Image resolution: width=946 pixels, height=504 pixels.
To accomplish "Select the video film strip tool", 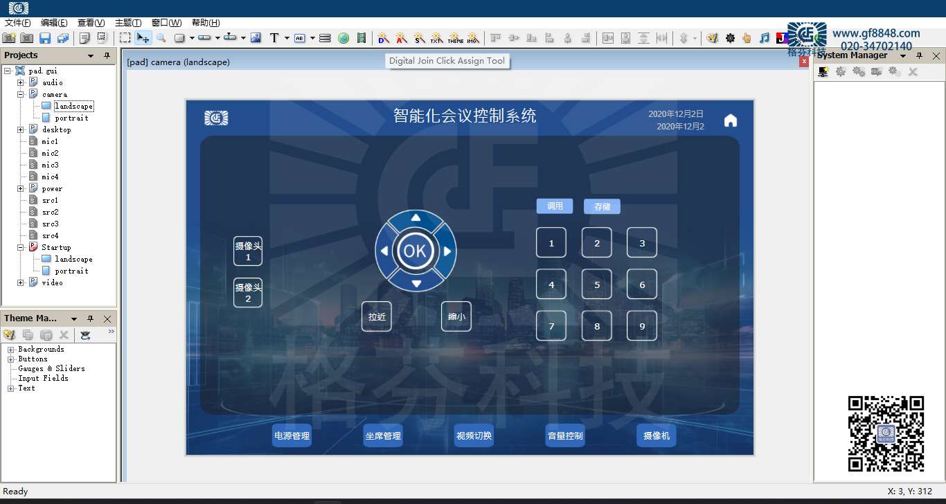I will click(362, 38).
